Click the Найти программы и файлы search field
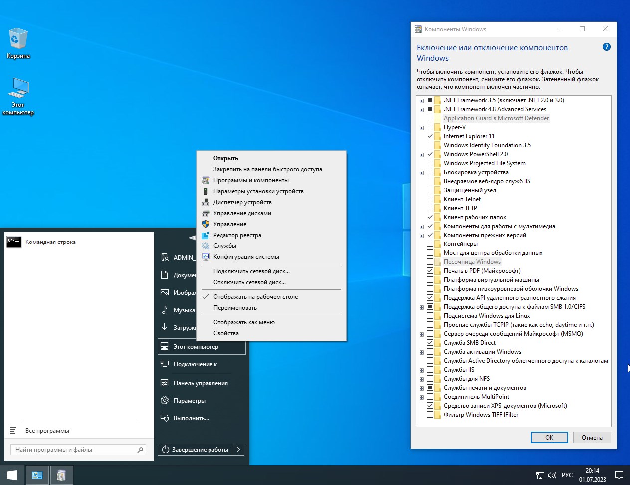 [75, 450]
